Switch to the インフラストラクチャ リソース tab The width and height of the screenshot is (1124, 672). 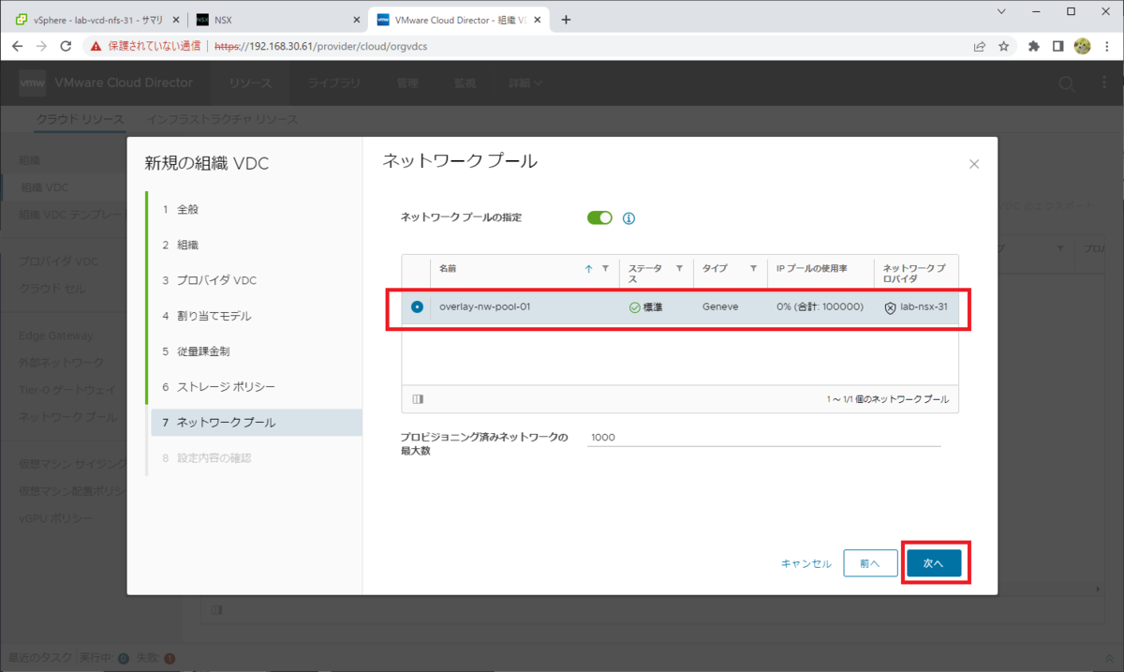pyautogui.click(x=222, y=120)
